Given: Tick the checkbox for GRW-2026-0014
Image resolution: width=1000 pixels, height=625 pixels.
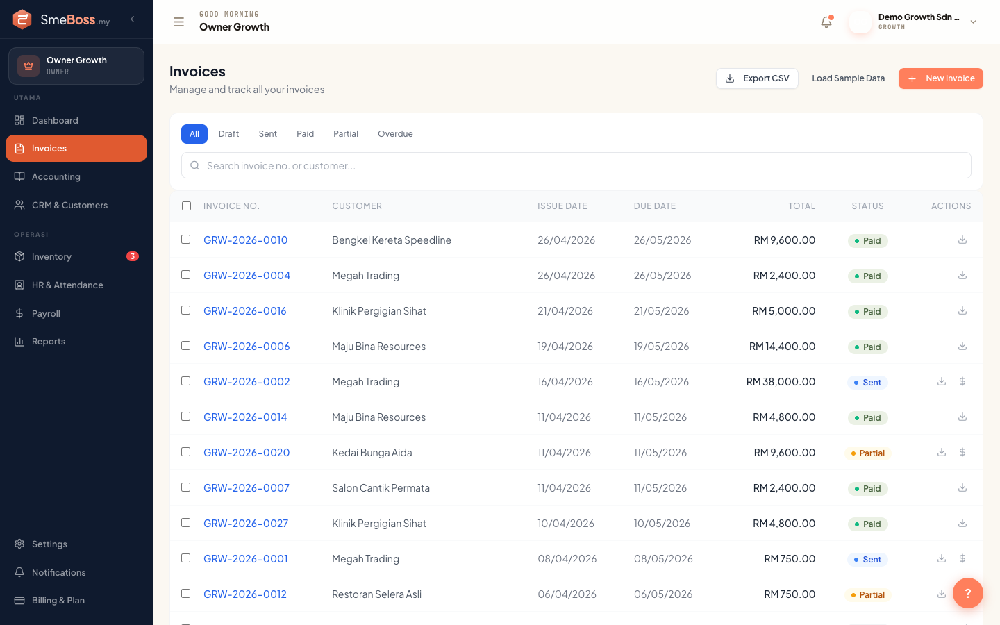Looking at the screenshot, I should pyautogui.click(x=185, y=417).
